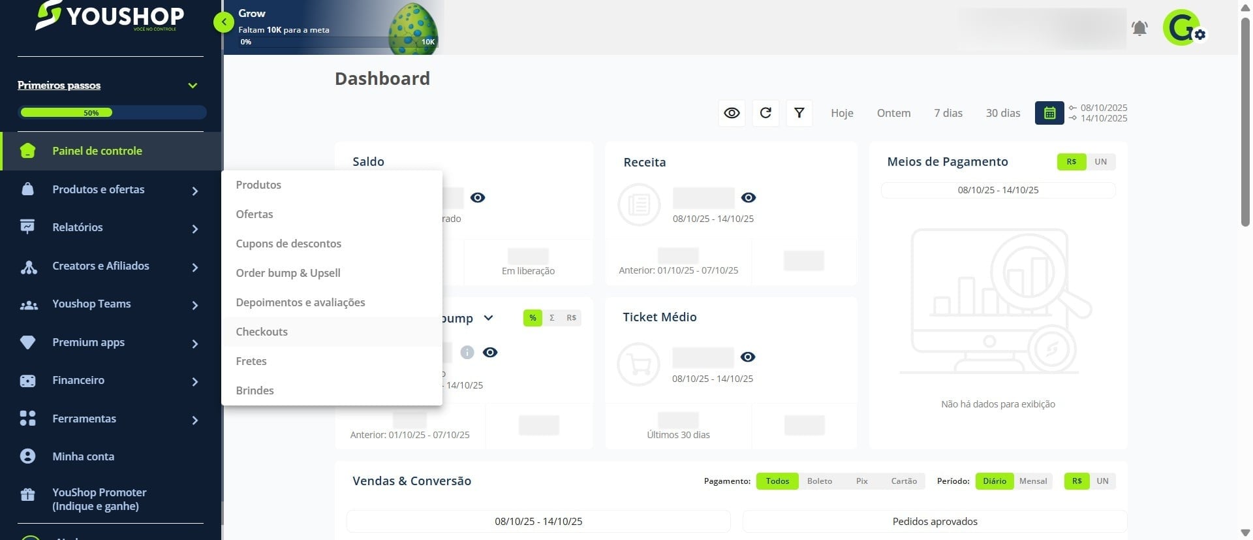Collapse sidebar using green arrow button
This screenshot has height=540, width=1253.
pos(223,22)
